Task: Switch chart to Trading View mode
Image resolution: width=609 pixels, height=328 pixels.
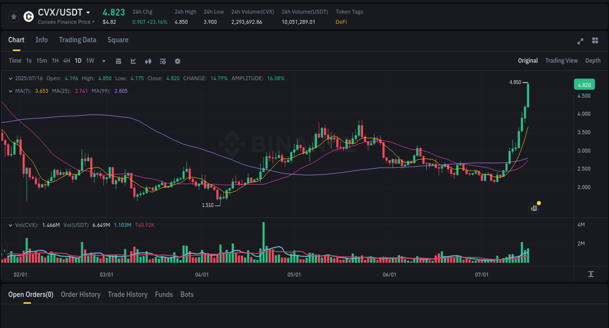Action: point(561,61)
